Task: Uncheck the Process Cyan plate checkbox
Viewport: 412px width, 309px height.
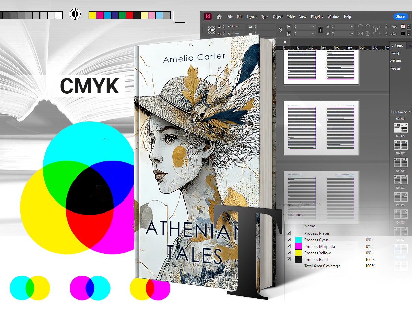Action: 289,239
